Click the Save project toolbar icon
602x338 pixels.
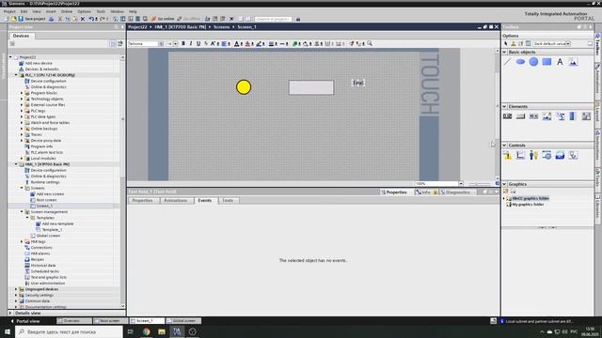[x=32, y=19]
